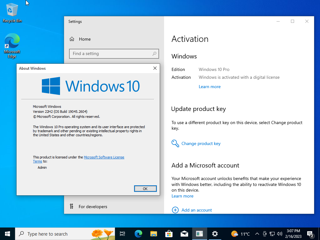The width and height of the screenshot is (320, 240).
Task: Click the 'Microsoft Windows' text in About dialog
Action: (47, 107)
